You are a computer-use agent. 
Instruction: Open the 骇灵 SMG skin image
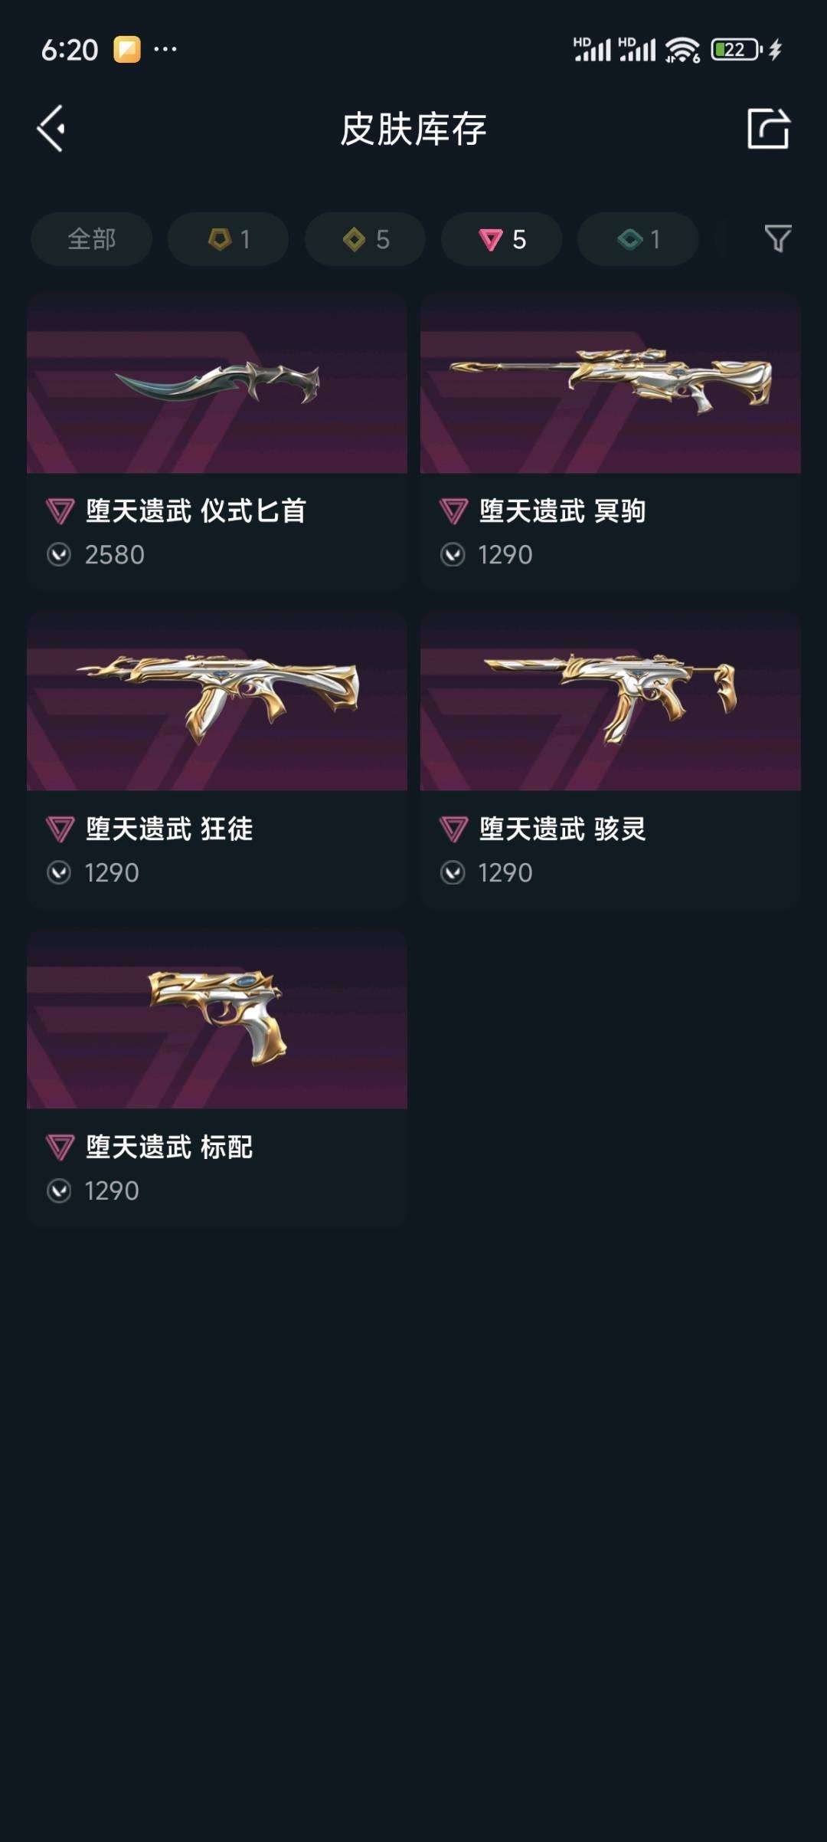point(610,701)
